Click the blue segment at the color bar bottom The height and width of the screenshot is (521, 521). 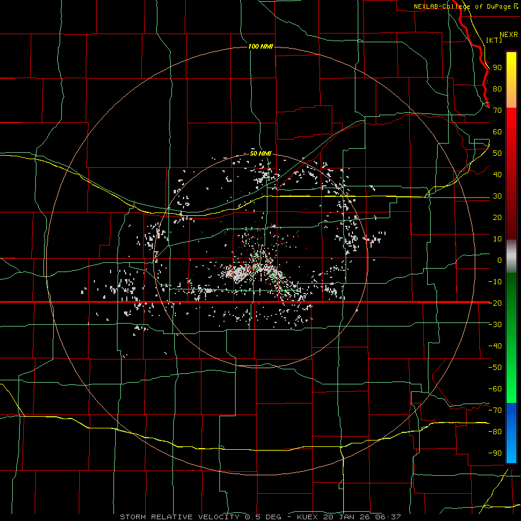[511, 432]
